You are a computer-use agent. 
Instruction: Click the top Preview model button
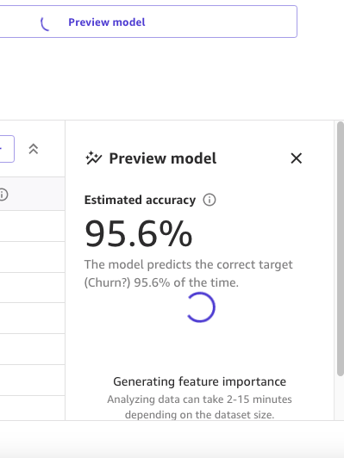148,22
